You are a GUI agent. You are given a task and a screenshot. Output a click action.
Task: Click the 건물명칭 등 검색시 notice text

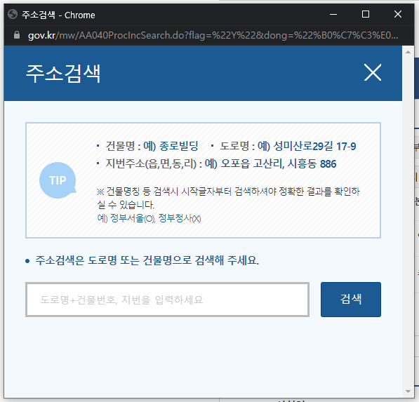point(228,198)
